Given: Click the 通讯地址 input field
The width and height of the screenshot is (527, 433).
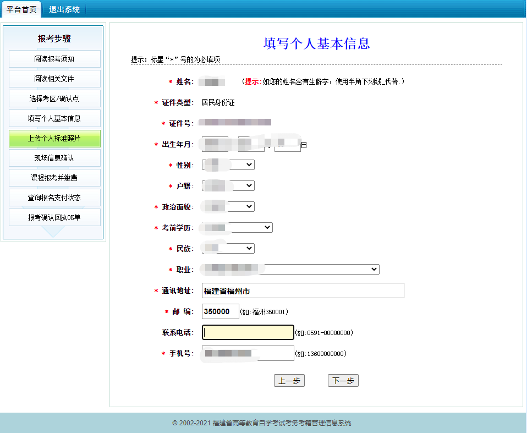Looking at the screenshot, I should 303,291.
